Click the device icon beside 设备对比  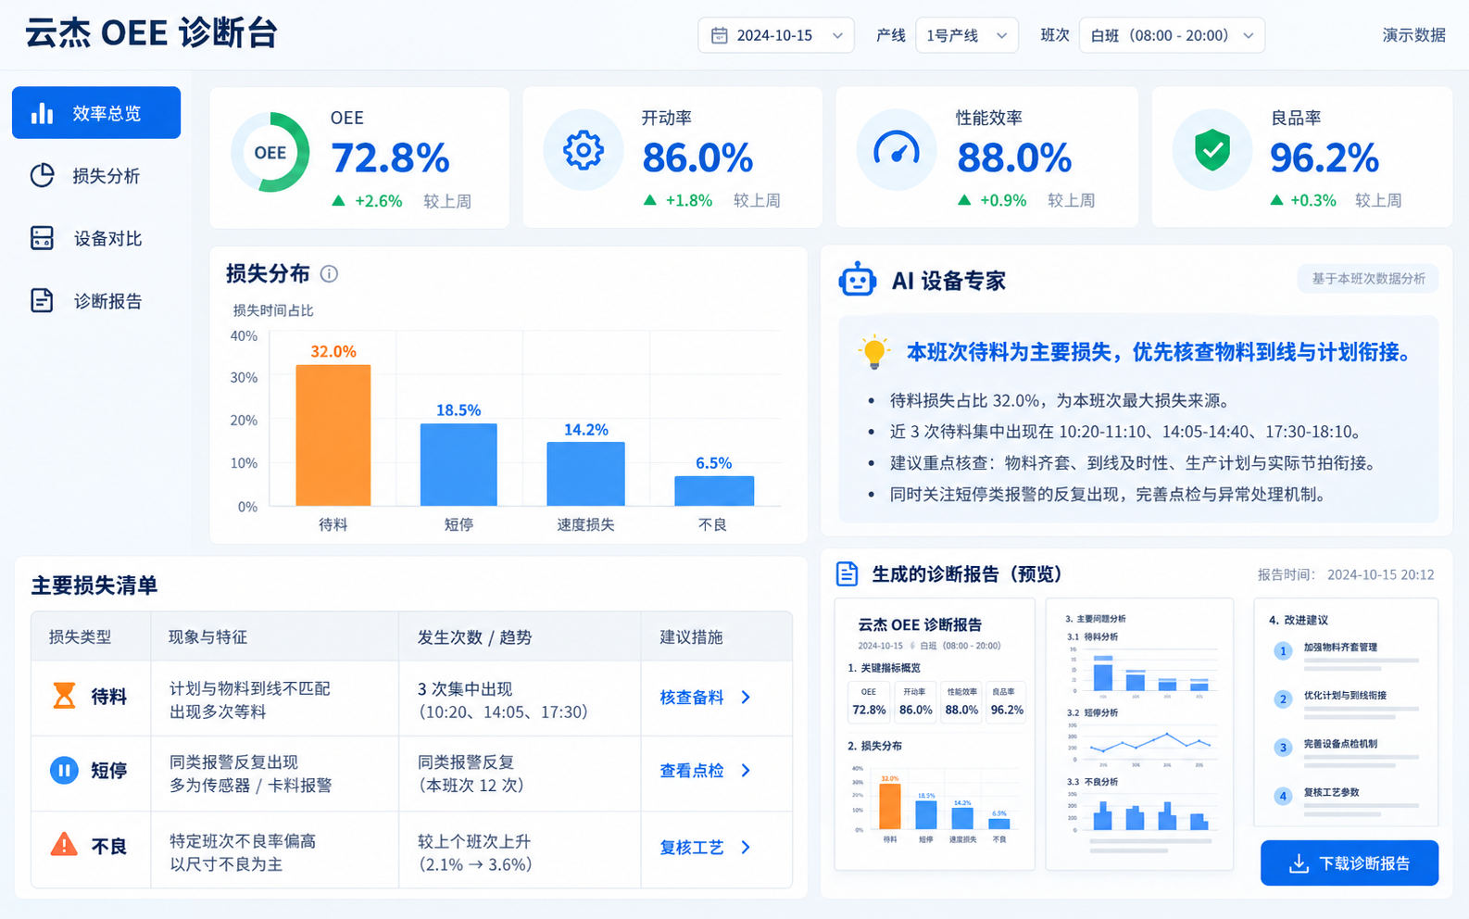[42, 238]
